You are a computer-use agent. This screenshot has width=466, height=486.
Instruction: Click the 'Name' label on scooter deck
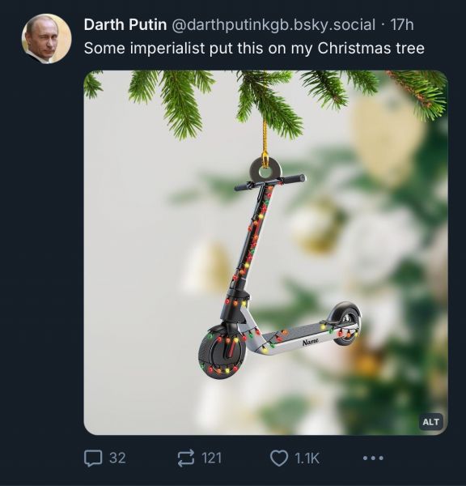[x=310, y=342]
